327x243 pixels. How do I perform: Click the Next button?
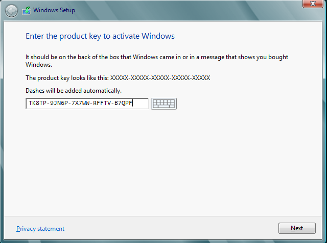pos(297,228)
